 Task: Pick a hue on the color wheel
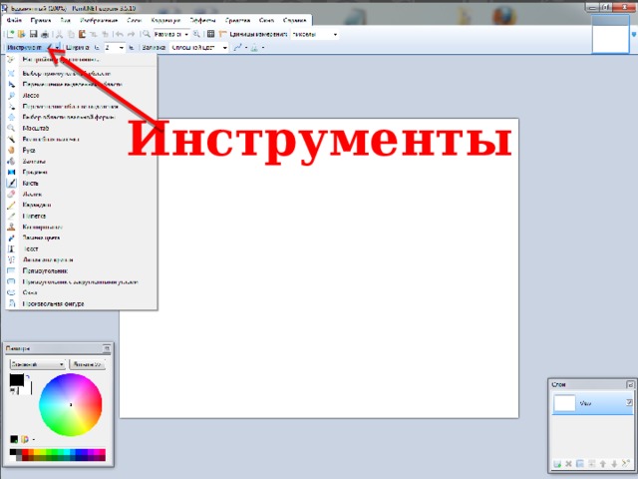[x=71, y=404]
